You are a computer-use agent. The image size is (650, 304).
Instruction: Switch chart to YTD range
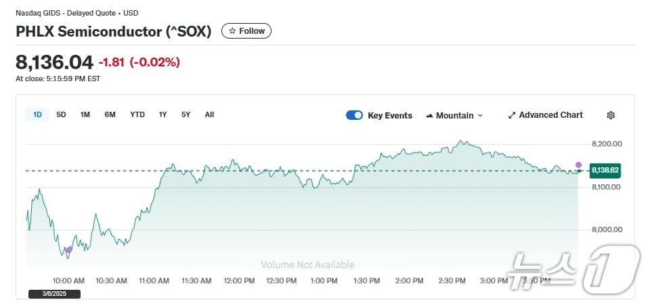click(137, 115)
